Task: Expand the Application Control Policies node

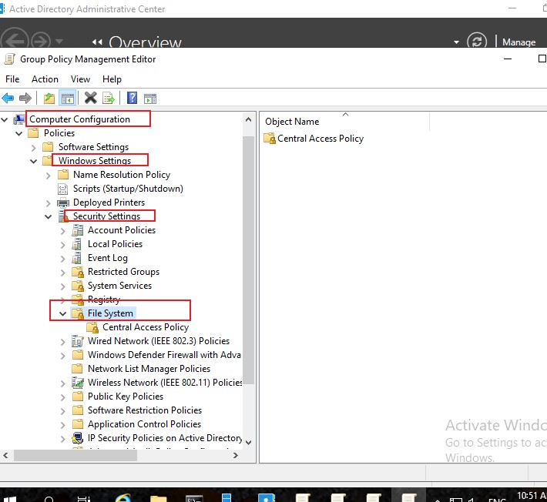Action: 63,425
